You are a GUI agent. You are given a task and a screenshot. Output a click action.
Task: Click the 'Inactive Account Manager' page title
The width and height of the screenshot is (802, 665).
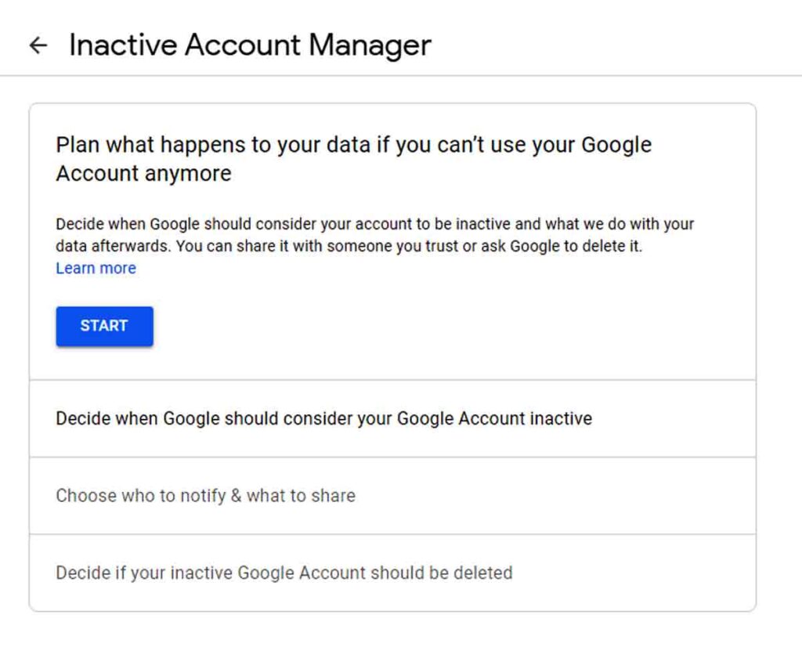pyautogui.click(x=250, y=45)
